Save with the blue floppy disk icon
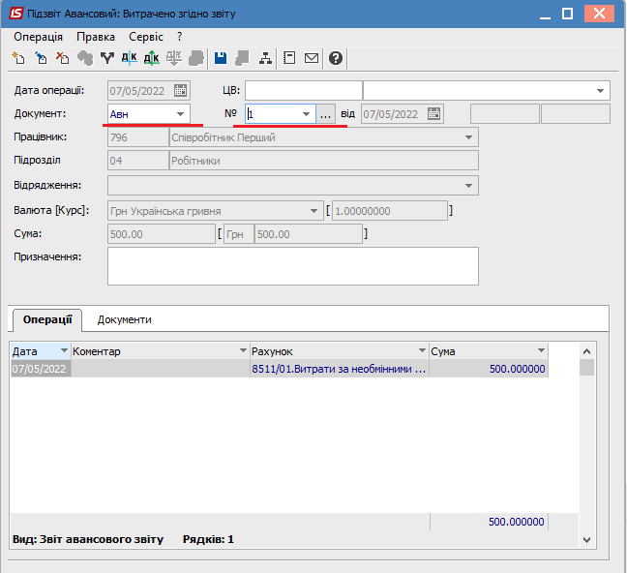The height and width of the screenshot is (573, 627). click(x=221, y=58)
